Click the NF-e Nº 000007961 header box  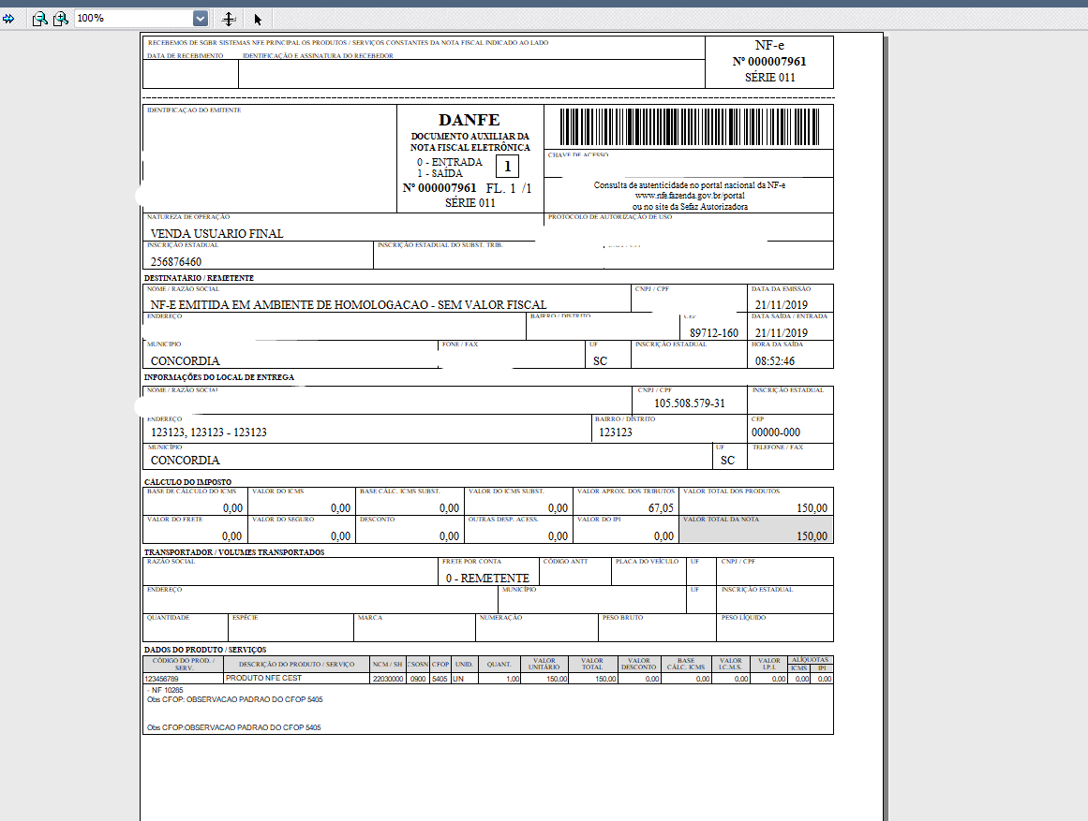[769, 62]
